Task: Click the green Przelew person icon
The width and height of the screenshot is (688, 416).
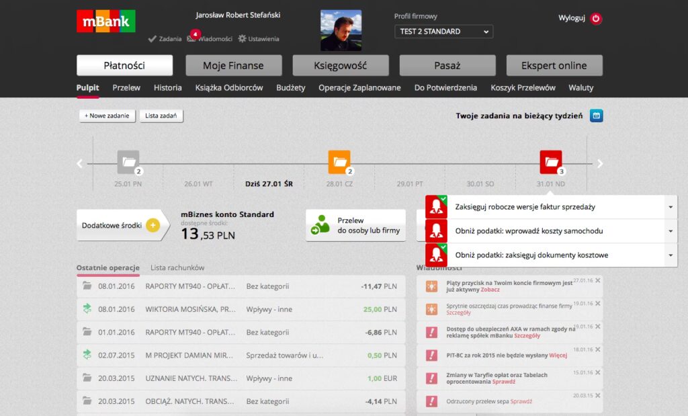Action: (x=320, y=225)
